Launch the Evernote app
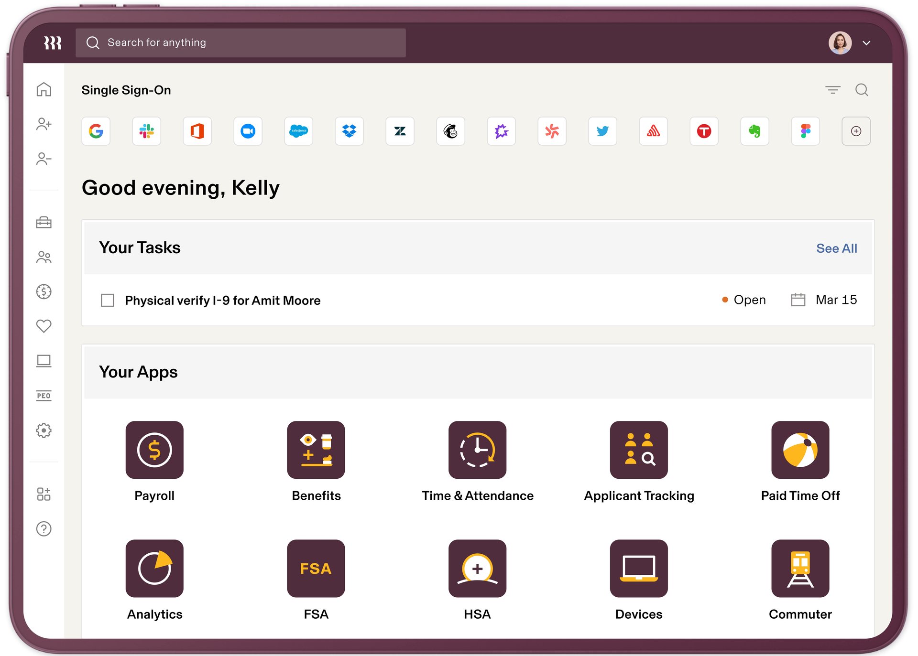This screenshot has width=918, height=656. (x=754, y=131)
